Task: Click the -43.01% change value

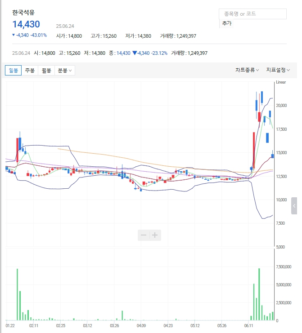Action: point(39,35)
